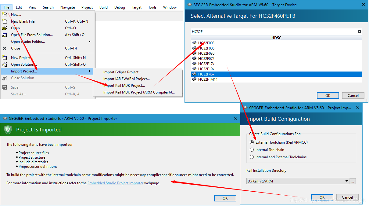Click the Open... folder icon
The height and width of the screenshot is (206, 369).
tap(5, 28)
